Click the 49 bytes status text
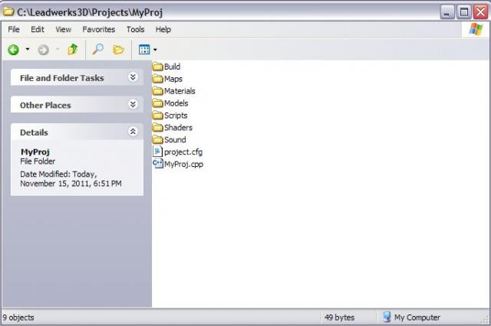 pos(339,318)
